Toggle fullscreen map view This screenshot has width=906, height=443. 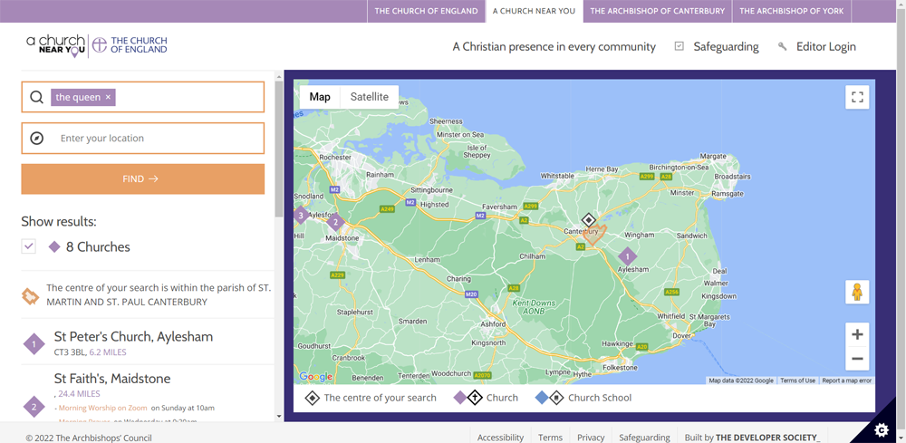pyautogui.click(x=857, y=97)
